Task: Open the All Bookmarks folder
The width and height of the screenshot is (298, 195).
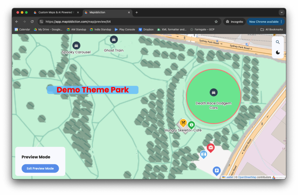Action: pyautogui.click(x=272, y=29)
